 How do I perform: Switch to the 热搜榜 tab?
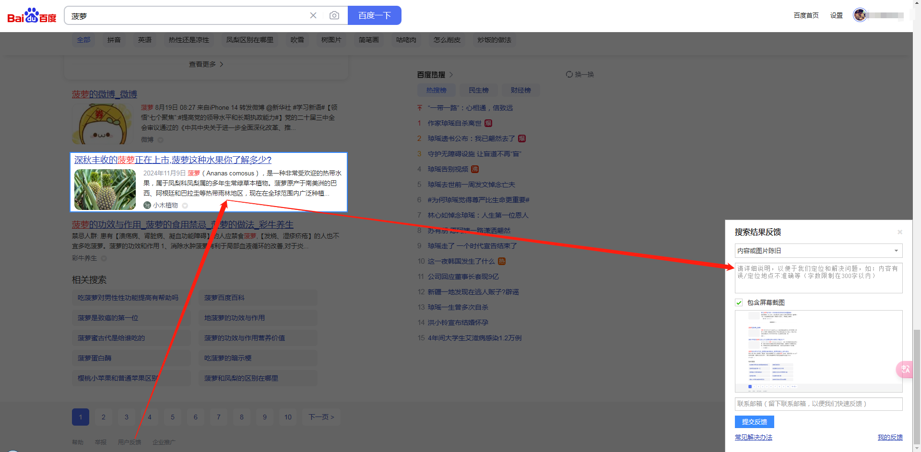point(437,90)
